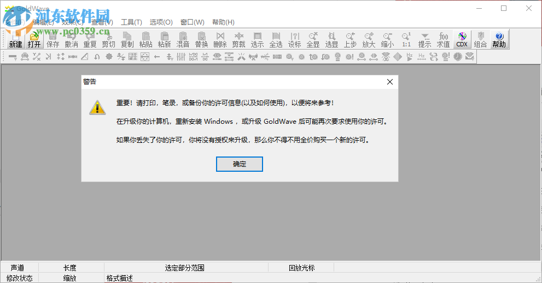Screen dimensions: 542x283
Task: Click the 长度 status bar cell
Action: [70, 268]
